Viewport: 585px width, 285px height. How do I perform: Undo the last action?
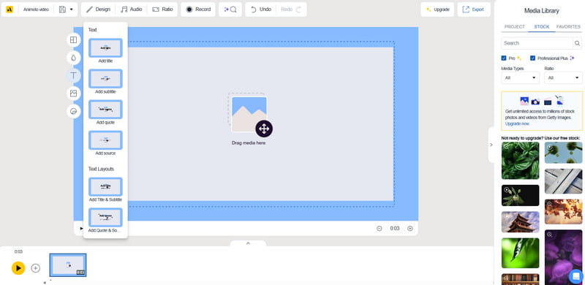(x=260, y=9)
